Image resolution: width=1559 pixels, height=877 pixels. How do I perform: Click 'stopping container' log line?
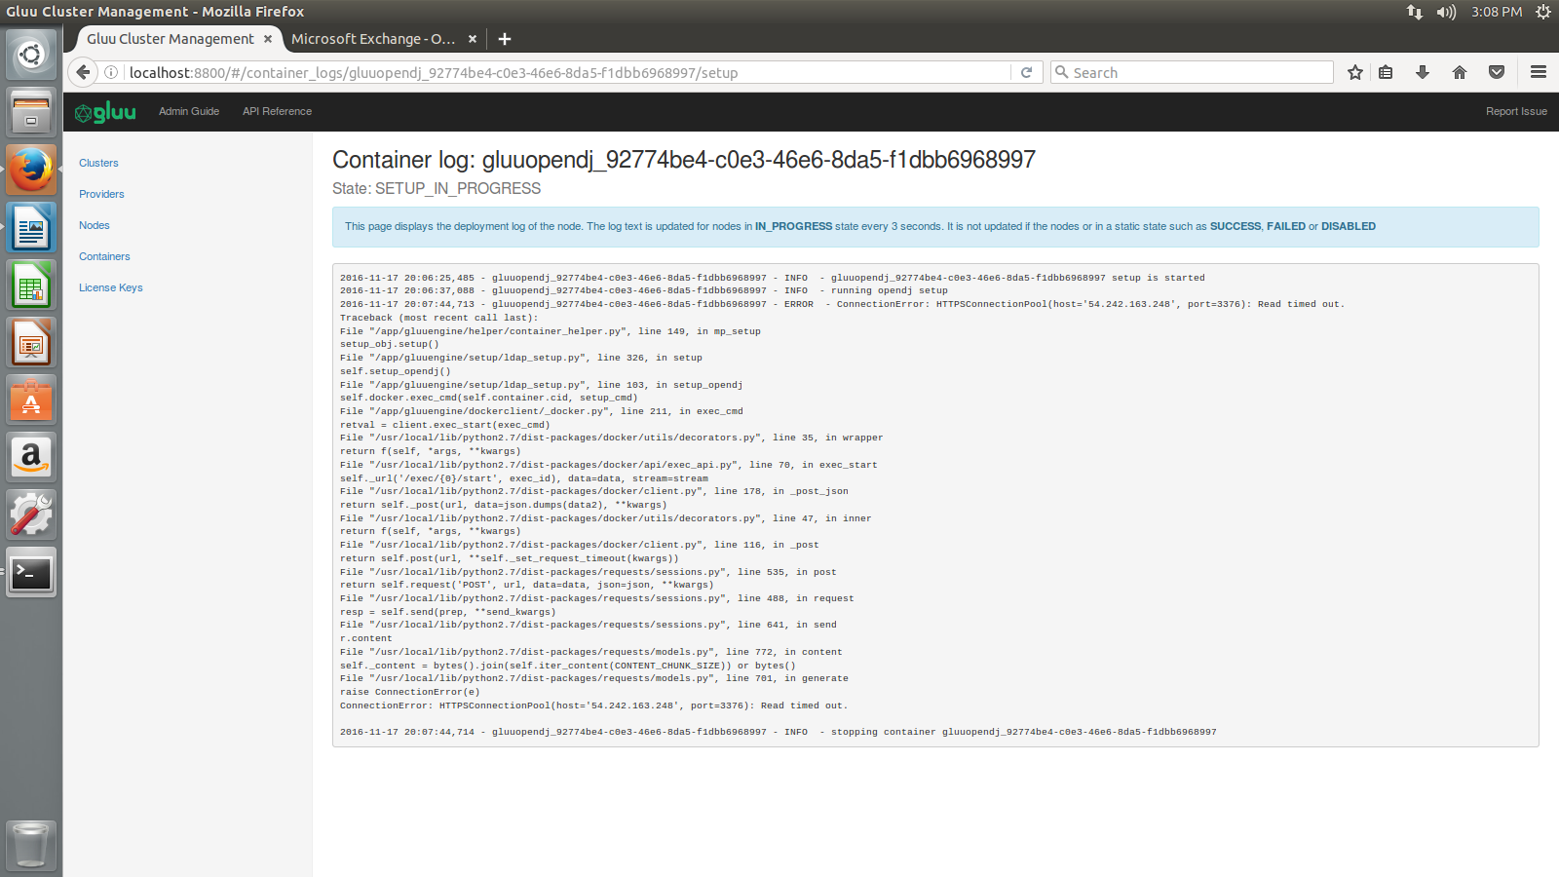point(779,732)
